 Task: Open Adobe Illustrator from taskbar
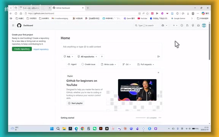101,129
